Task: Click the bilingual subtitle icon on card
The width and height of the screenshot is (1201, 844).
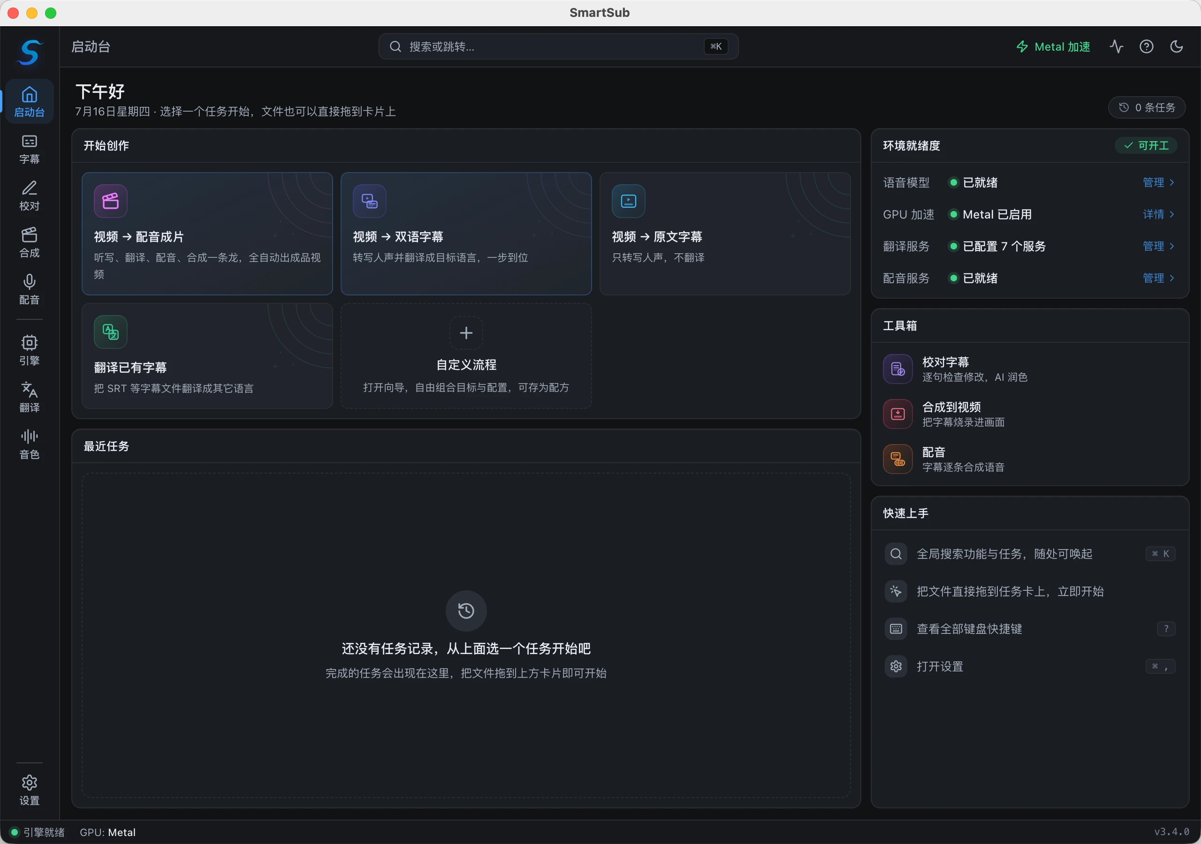Action: [369, 201]
